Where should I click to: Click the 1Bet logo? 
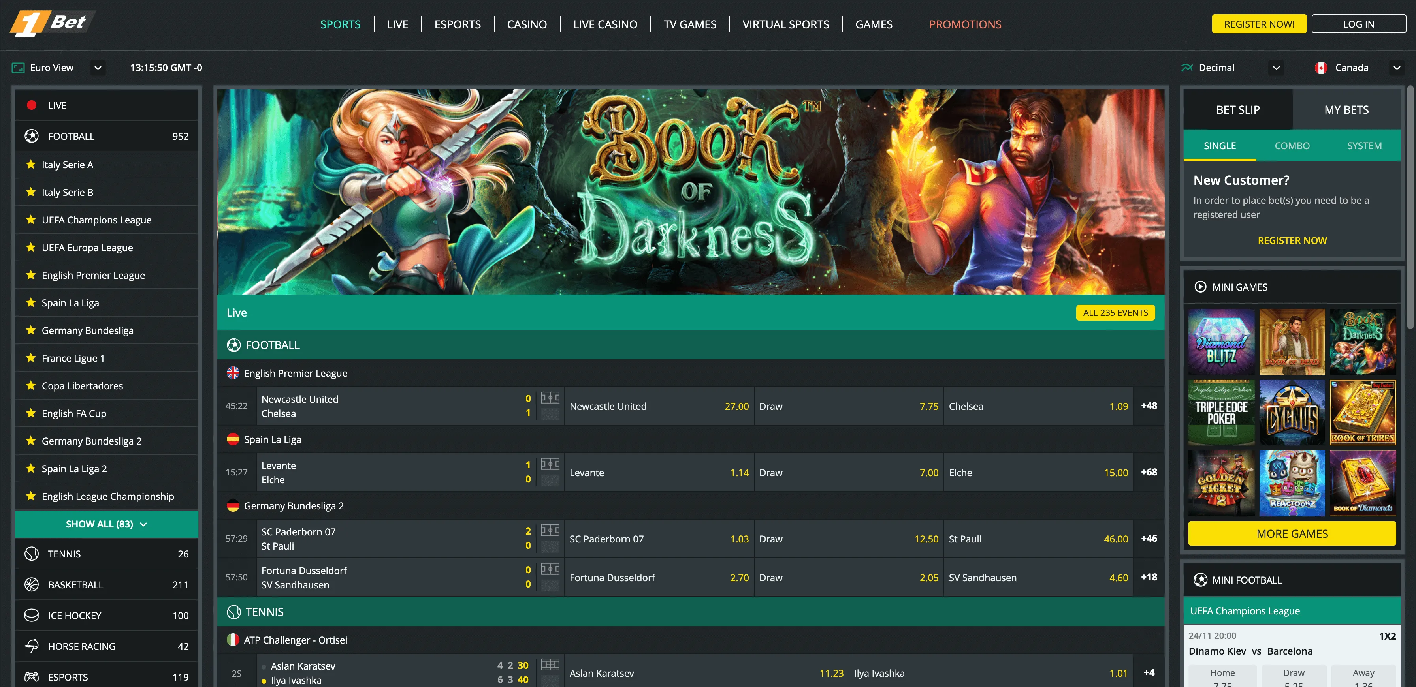(x=52, y=23)
